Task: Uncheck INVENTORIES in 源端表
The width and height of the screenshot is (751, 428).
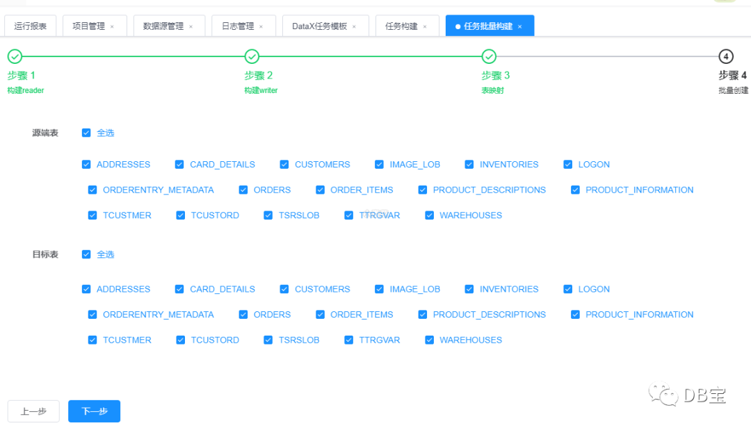Action: coord(469,164)
